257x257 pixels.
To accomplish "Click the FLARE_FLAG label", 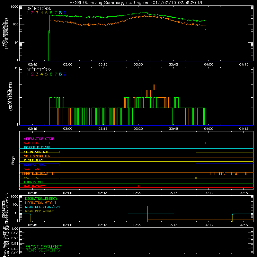I will 33,160.
